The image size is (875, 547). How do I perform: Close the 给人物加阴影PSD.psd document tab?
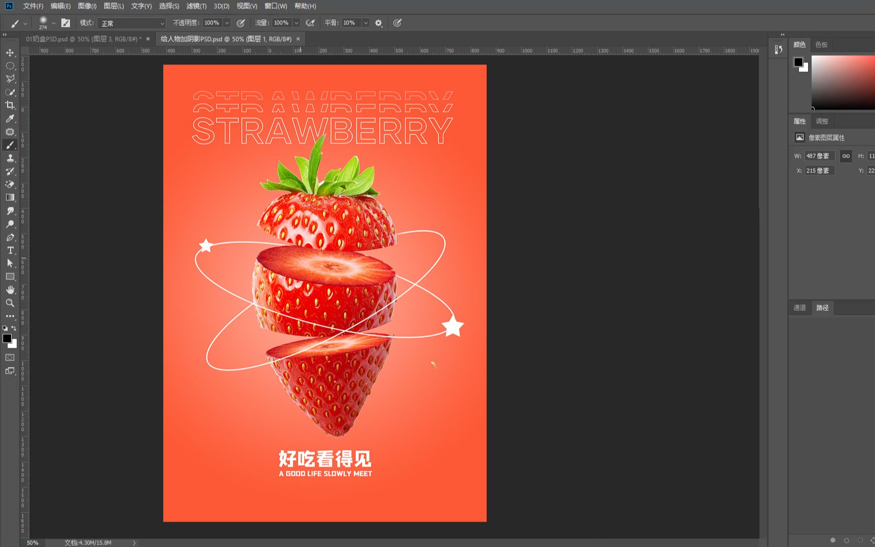tap(298, 39)
